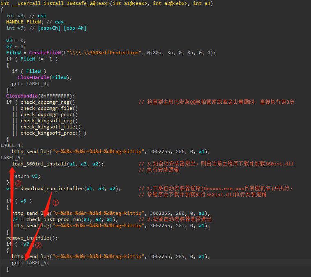This screenshot has height=277, width=311.
Task: Click the LABEL_5: label line
Action: pos(12,158)
